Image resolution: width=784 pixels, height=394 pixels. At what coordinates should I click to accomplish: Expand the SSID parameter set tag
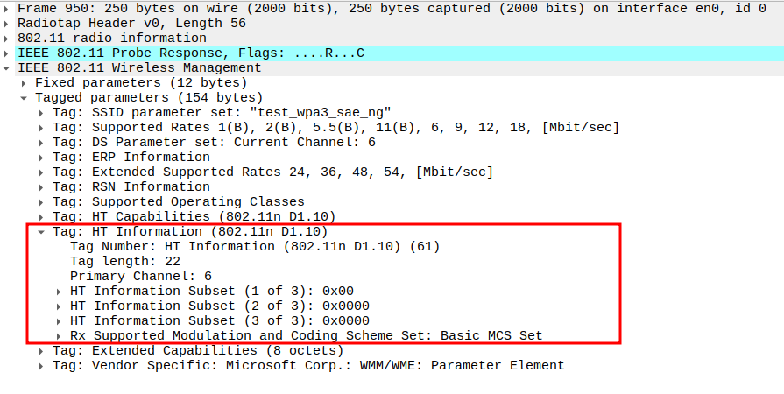tap(42, 112)
